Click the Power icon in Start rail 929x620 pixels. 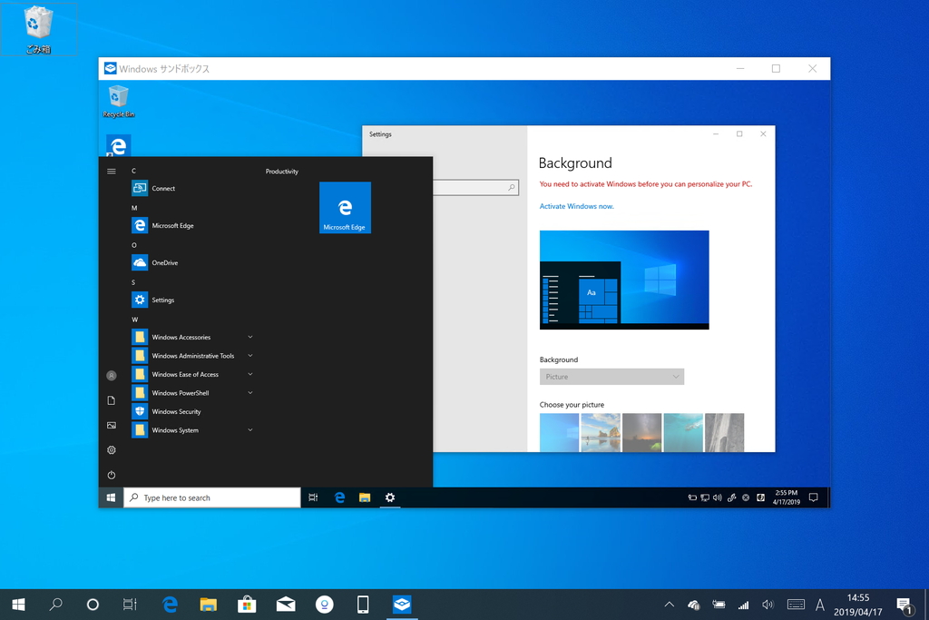(x=111, y=475)
